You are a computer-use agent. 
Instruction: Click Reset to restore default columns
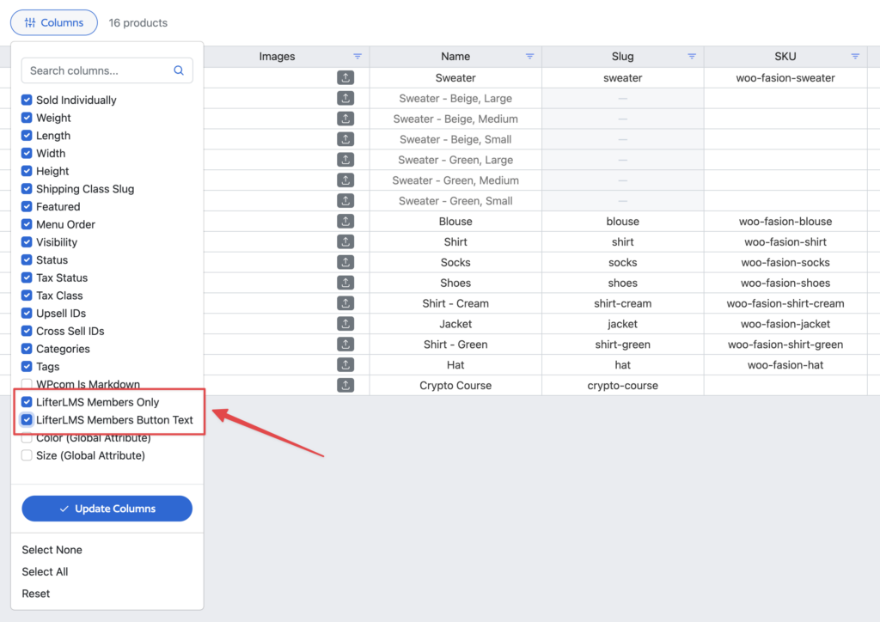click(x=36, y=594)
